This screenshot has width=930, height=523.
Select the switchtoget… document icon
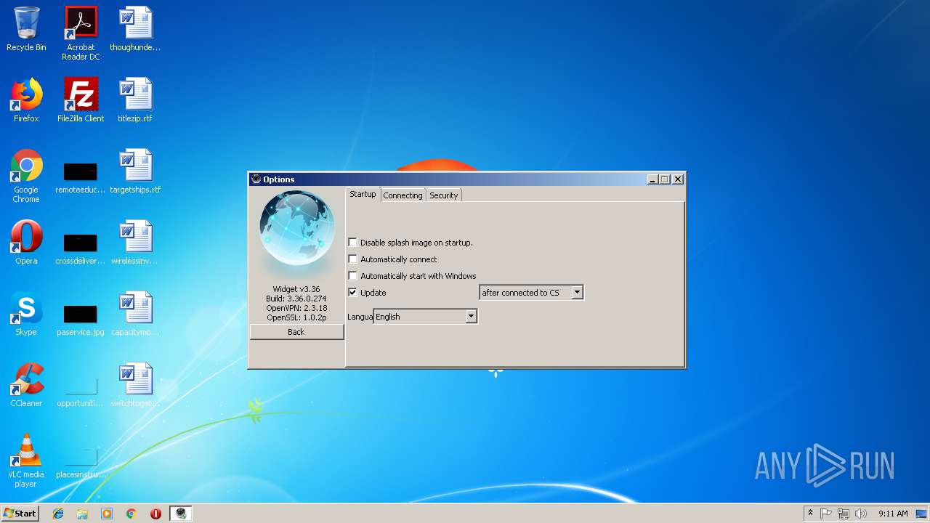135,385
